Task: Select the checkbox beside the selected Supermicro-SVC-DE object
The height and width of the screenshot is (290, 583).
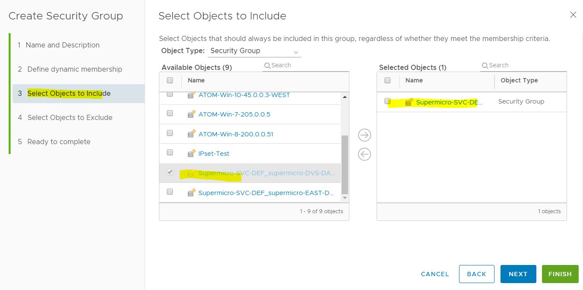Action: coord(387,101)
